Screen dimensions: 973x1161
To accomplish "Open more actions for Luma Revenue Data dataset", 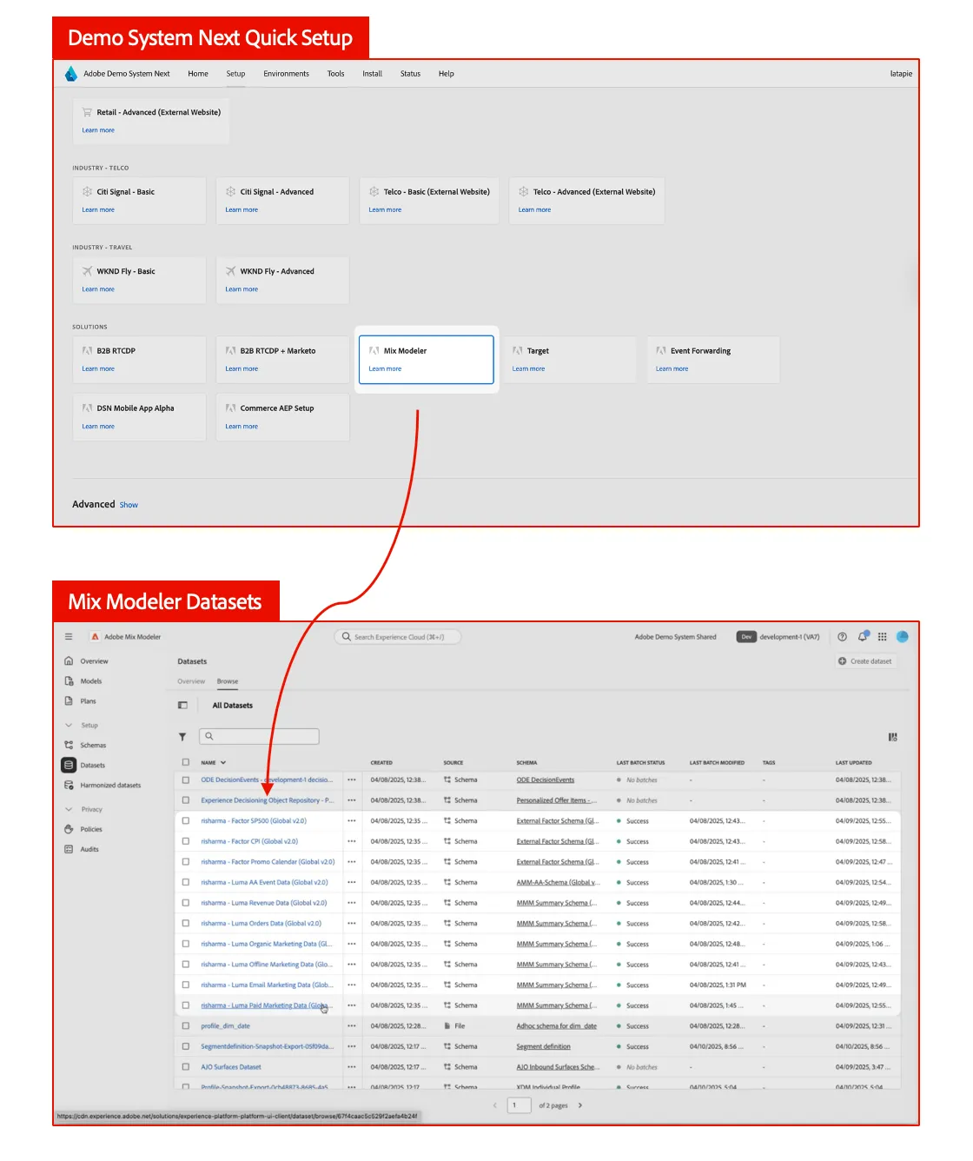I will (x=352, y=904).
